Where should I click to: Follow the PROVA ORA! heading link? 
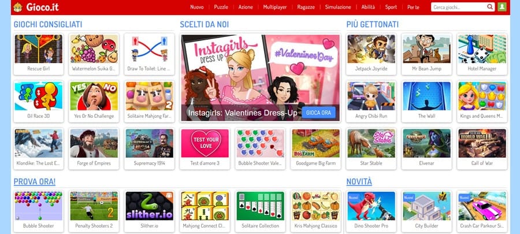(x=35, y=181)
